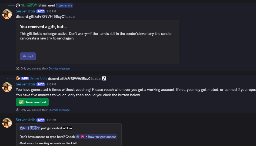The width and height of the screenshot is (256, 146).
Task: Click the @NE mention in the nitro embed
Action: tap(30, 128)
